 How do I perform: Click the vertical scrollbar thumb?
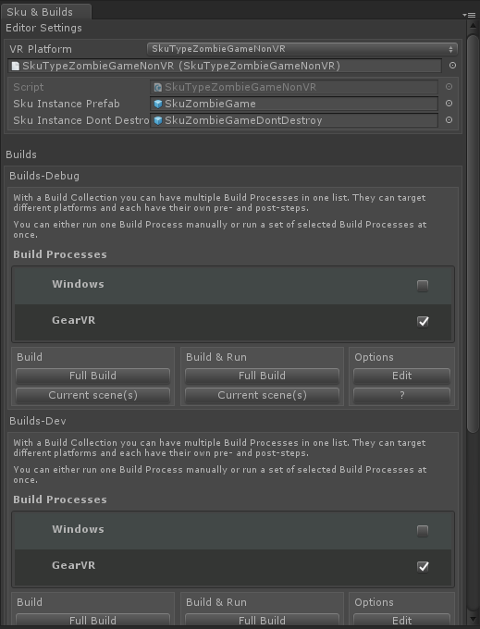click(x=473, y=233)
